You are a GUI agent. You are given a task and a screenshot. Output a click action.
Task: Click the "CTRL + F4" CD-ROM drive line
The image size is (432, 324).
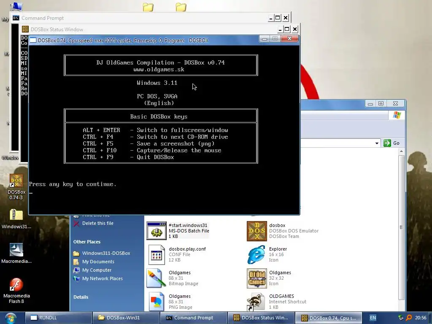(155, 137)
